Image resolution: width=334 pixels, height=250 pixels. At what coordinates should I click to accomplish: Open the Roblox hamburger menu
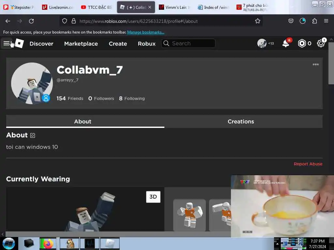tap(7, 43)
